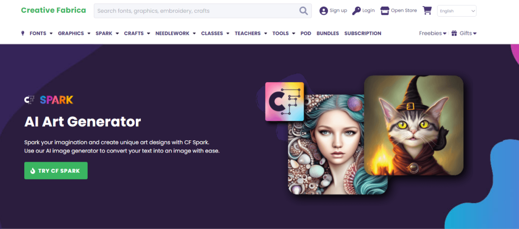Click the colorful CF logo tile
This screenshot has width=519, height=229.
tap(284, 102)
